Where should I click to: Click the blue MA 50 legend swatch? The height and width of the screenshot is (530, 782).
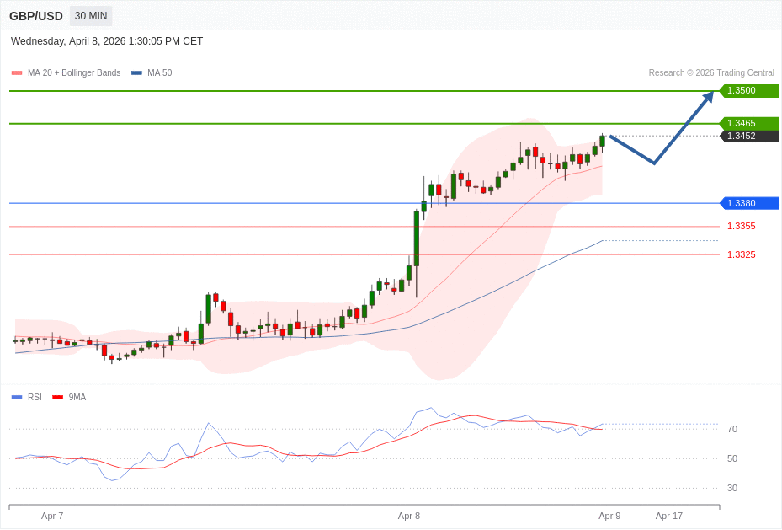pos(136,73)
